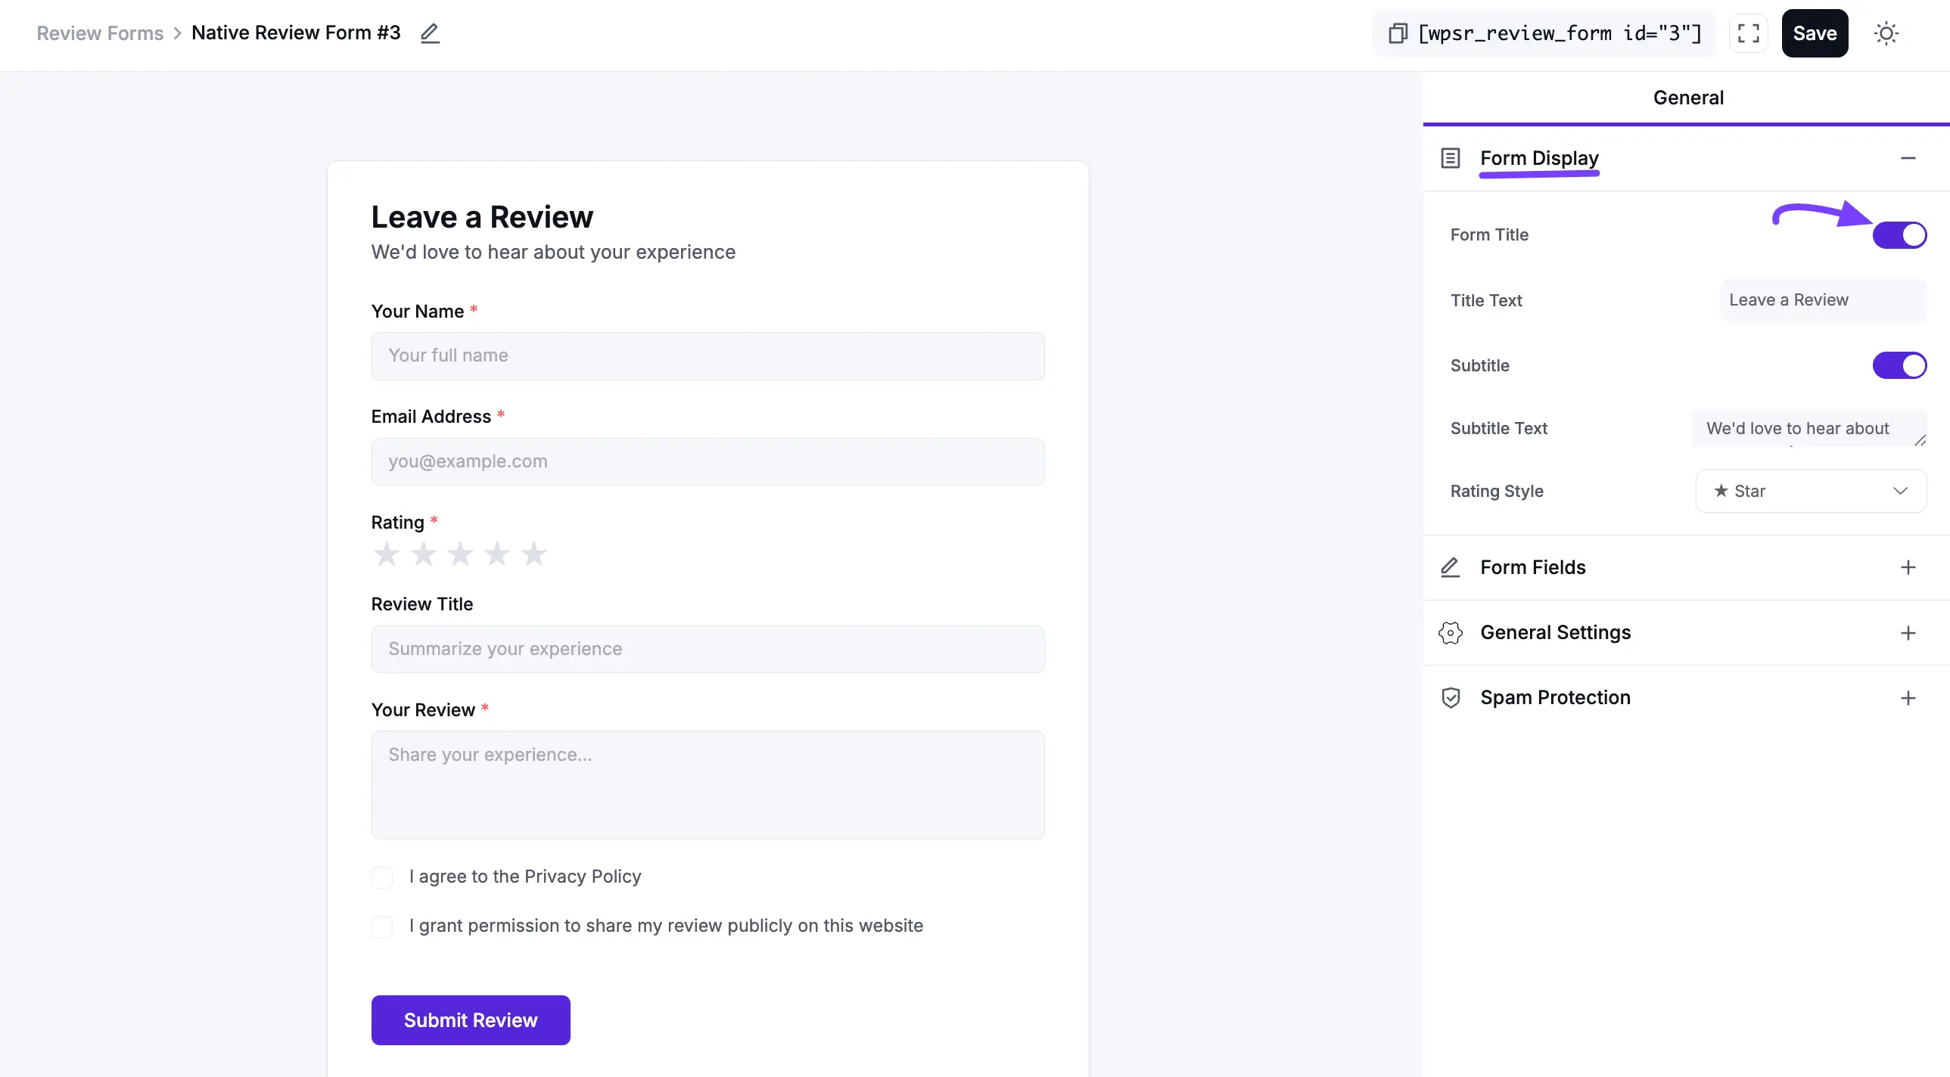The width and height of the screenshot is (1950, 1077).
Task: Go back via the Review Forms breadcrumb
Action: pyautogui.click(x=100, y=33)
